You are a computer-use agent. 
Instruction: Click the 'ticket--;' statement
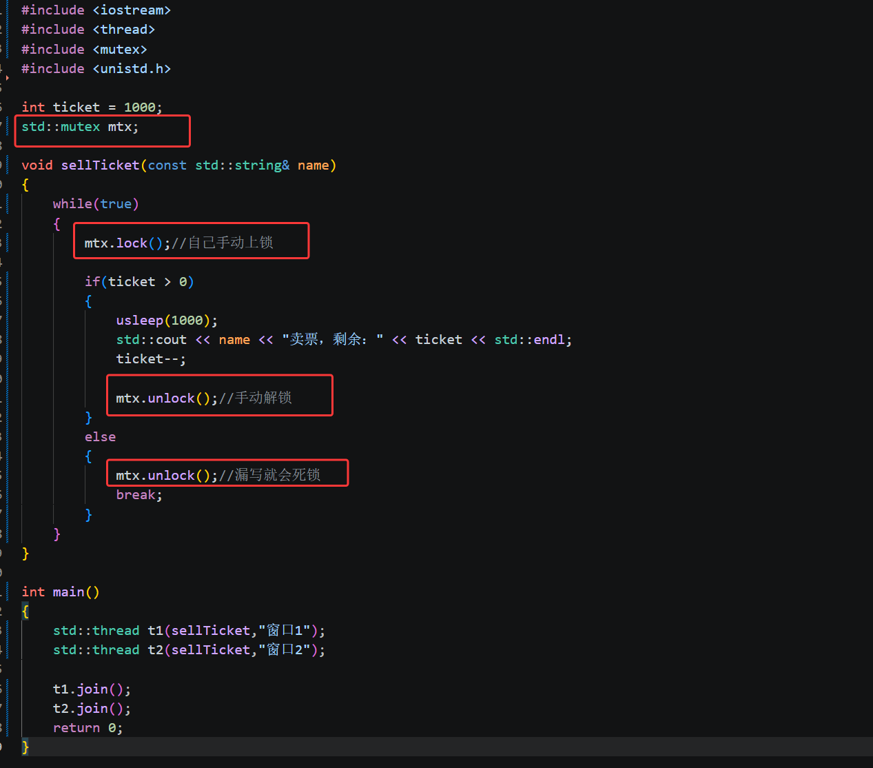tap(151, 359)
